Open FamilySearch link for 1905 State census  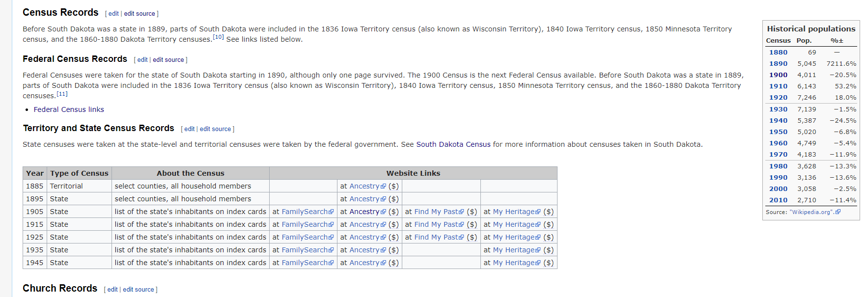point(304,212)
